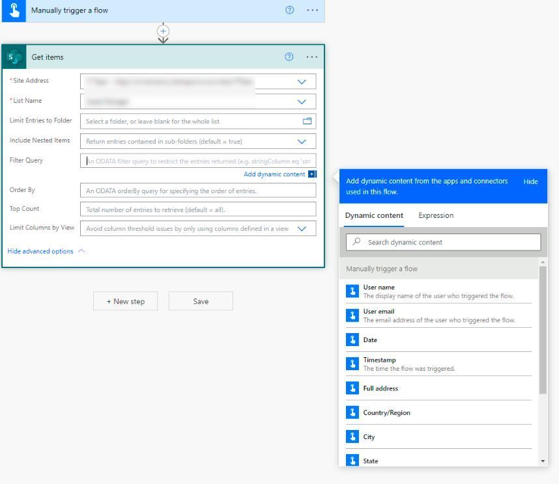Viewport: 559px width, 484px height.
Task: Insert the User name dynamic value
Action: coord(438,291)
